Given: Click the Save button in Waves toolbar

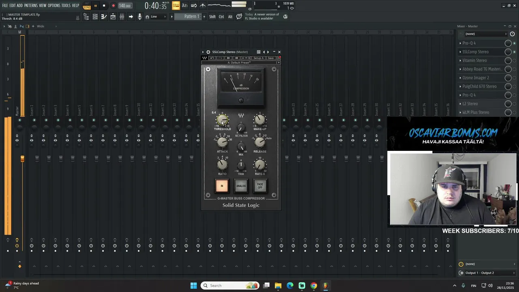Looking at the screenshot, I should tap(270, 58).
